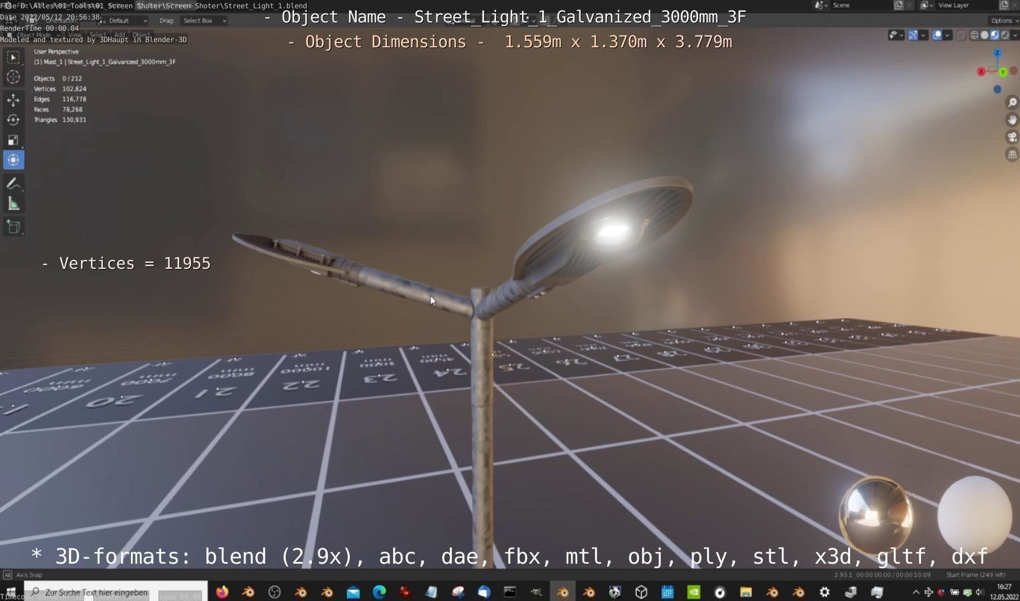
Task: Select the Transform tool
Action: click(13, 160)
